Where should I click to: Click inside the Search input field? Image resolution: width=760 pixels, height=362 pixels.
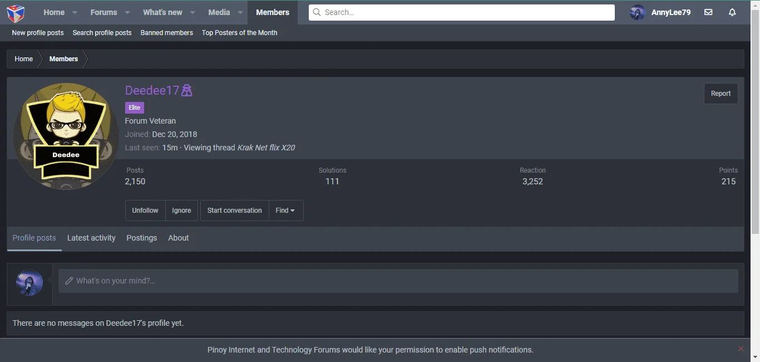click(x=462, y=12)
